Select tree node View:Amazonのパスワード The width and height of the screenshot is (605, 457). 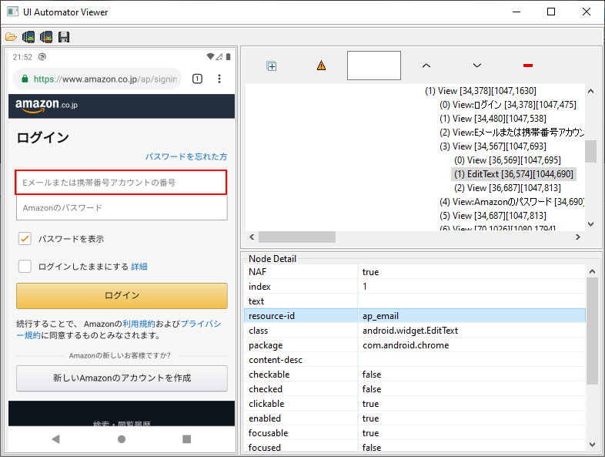point(512,202)
